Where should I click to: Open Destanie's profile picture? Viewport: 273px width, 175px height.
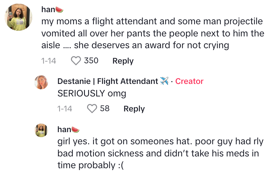click(x=41, y=82)
